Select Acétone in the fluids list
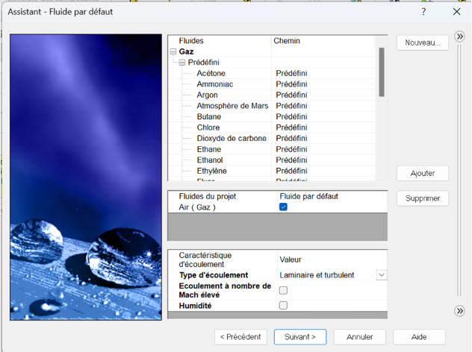 click(211, 74)
